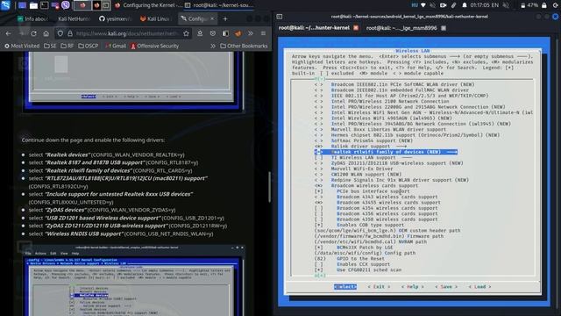Open a new Firefox tab

click(x=225, y=18)
